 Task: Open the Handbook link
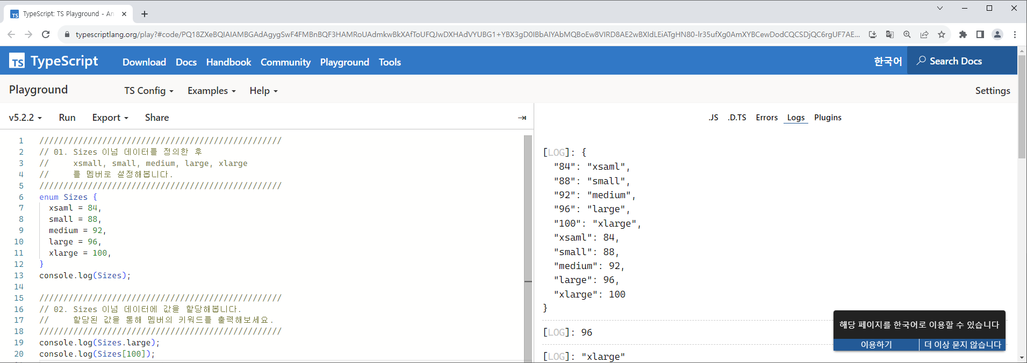coord(228,62)
